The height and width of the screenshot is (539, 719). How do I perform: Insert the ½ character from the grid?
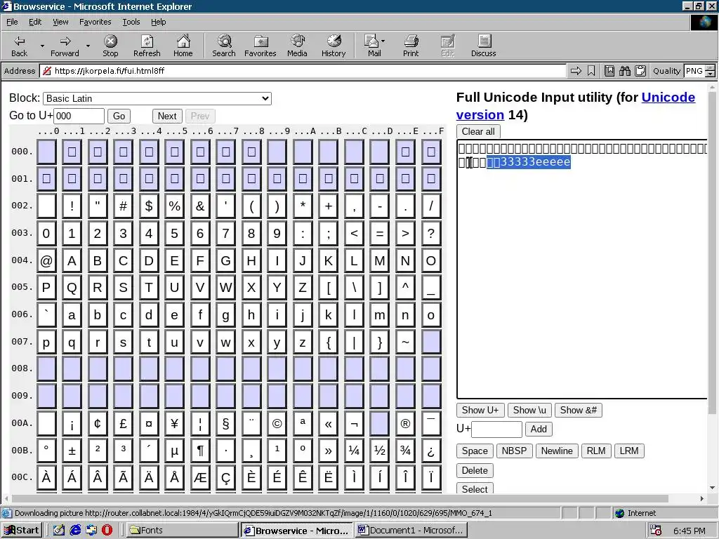click(x=379, y=451)
